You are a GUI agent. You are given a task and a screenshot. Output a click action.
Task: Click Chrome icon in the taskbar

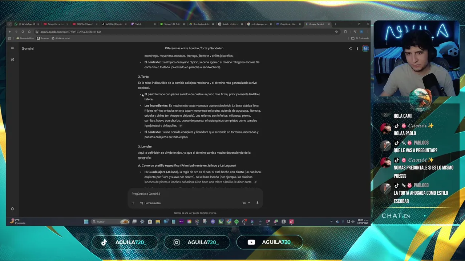point(229,221)
